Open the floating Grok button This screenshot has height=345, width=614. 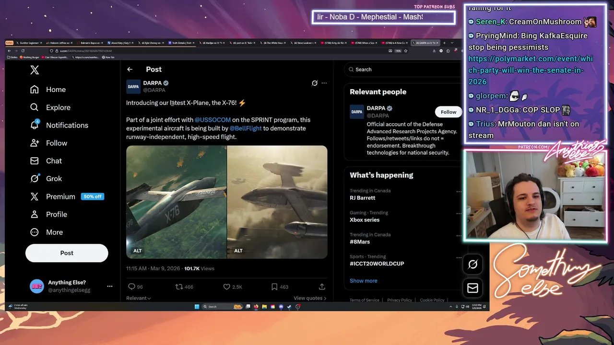472,264
